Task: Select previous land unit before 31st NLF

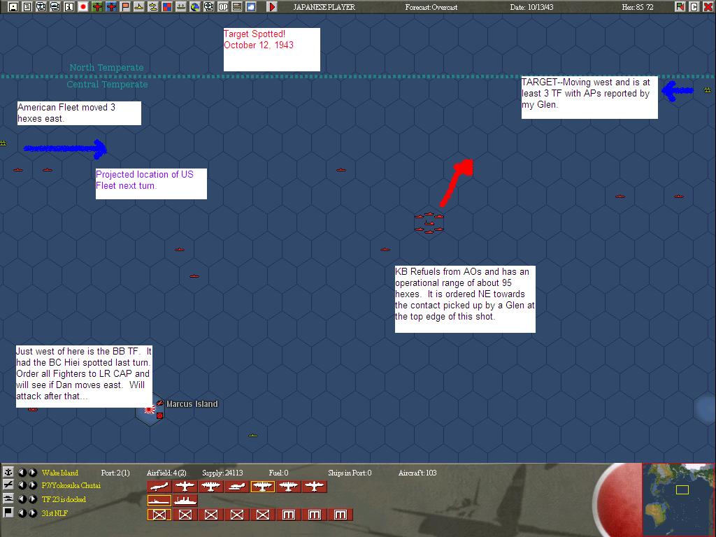Action: click(22, 513)
